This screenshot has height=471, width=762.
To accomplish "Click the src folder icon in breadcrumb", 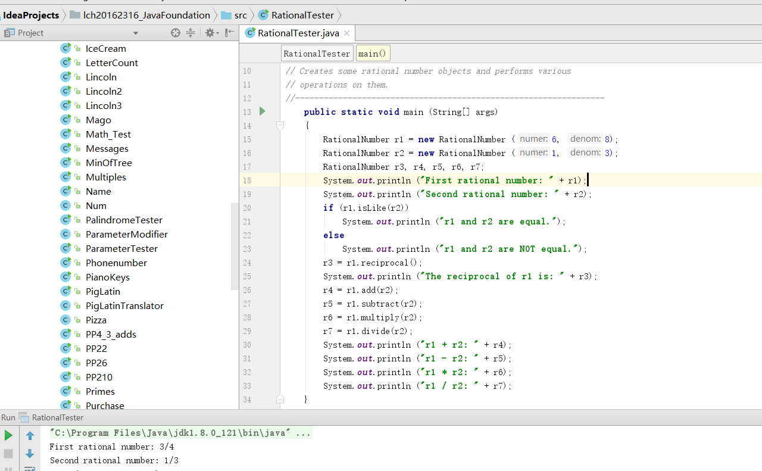I will coord(226,15).
